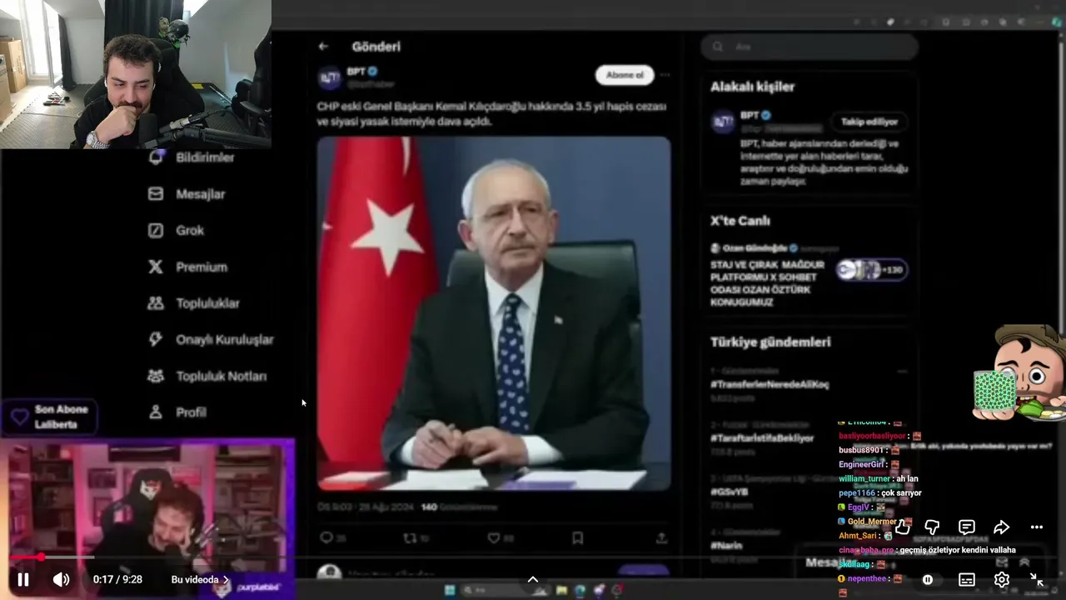Open the video comments panel icon
The image size is (1066, 600).
coord(967,527)
